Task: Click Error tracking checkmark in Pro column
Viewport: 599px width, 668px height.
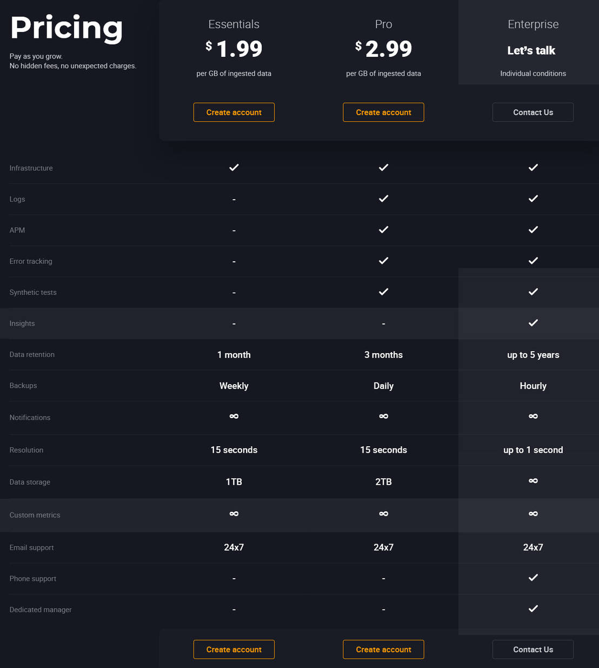Action: click(x=383, y=261)
